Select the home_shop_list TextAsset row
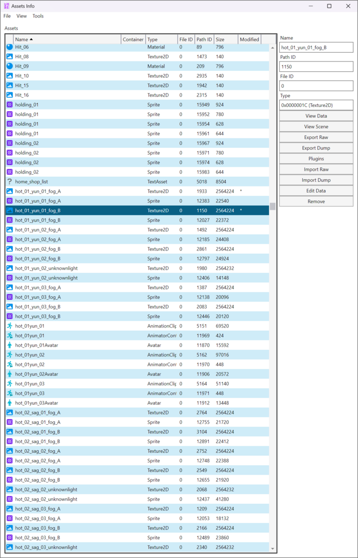Screen dimensions: 358x558 click(137, 181)
